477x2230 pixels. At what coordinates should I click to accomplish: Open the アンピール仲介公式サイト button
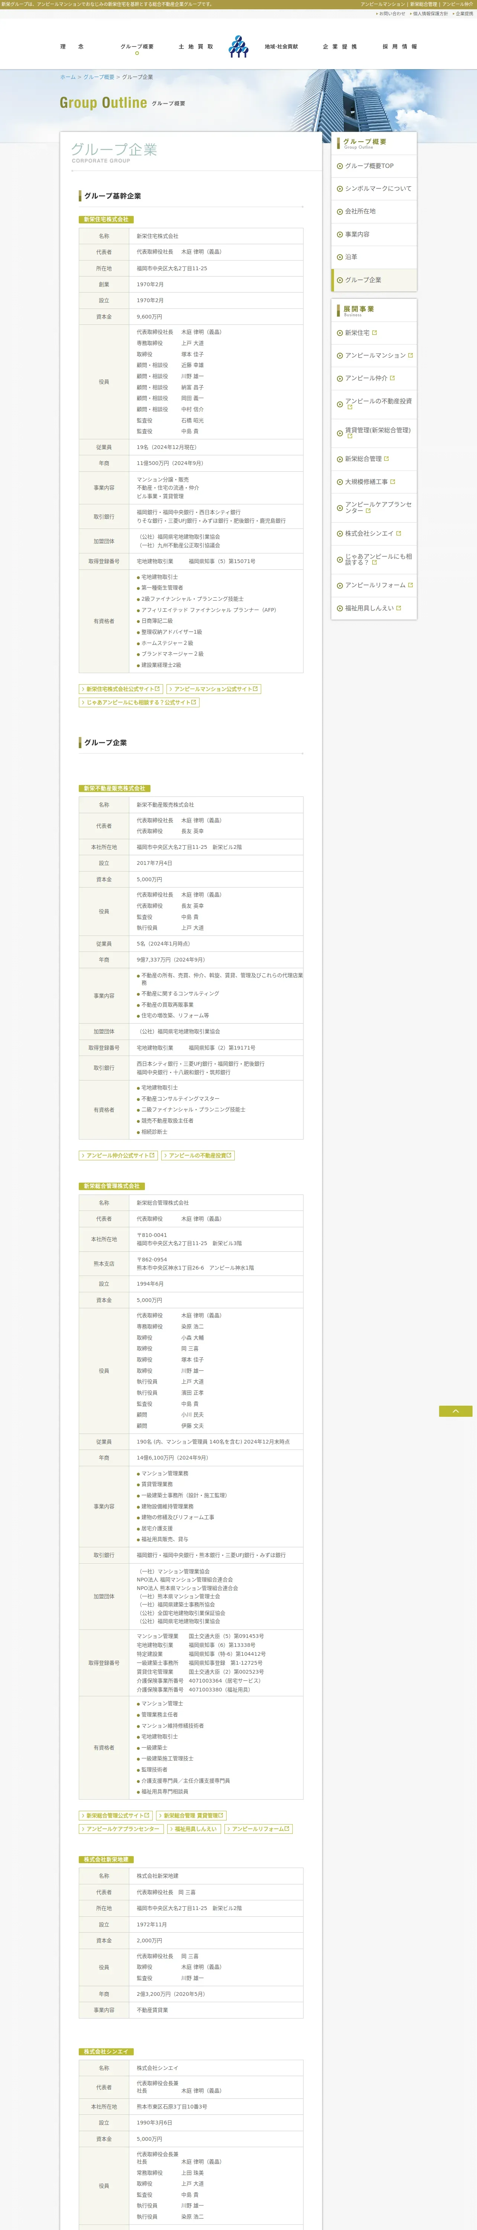pos(118,1156)
